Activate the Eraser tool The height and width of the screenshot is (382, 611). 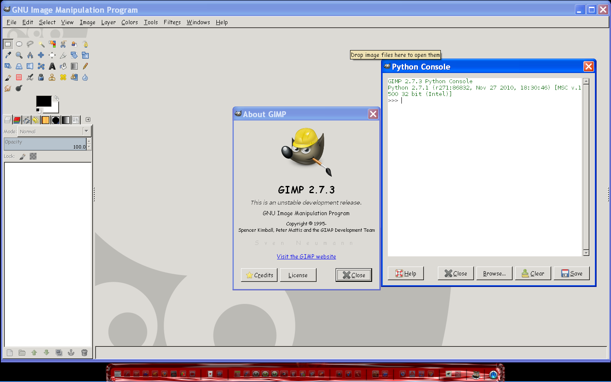19,77
